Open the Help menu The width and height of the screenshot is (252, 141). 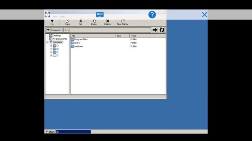tap(62, 16)
